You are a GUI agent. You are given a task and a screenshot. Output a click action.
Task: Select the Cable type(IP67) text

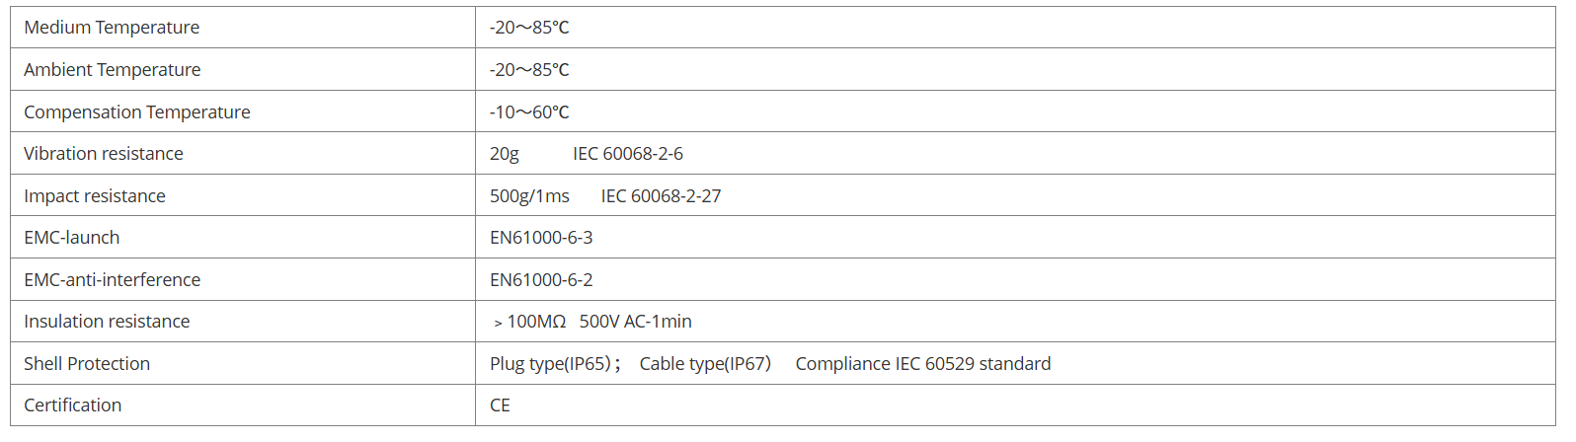[705, 364]
